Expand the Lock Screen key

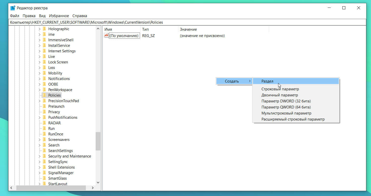(x=40, y=62)
